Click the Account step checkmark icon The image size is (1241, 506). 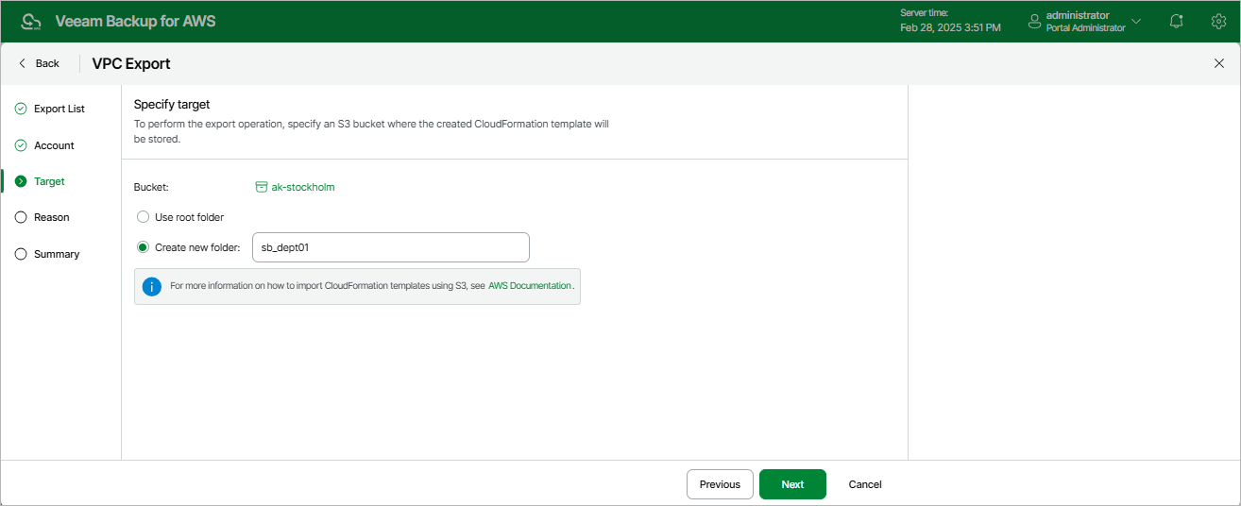[21, 145]
